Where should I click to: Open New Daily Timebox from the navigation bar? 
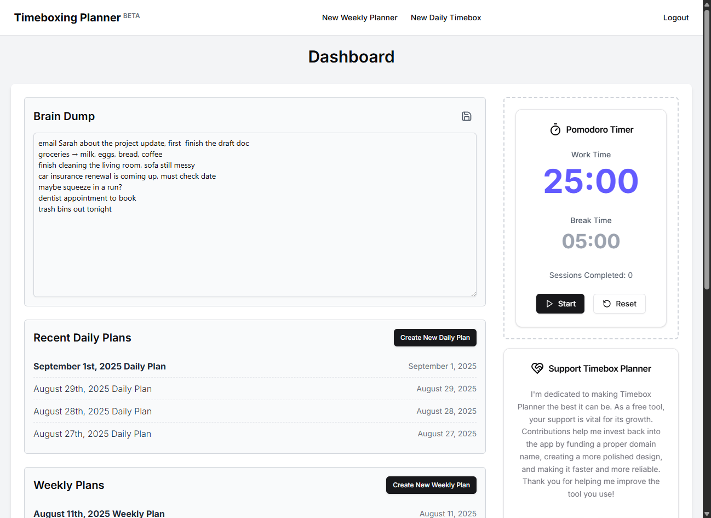pos(446,18)
